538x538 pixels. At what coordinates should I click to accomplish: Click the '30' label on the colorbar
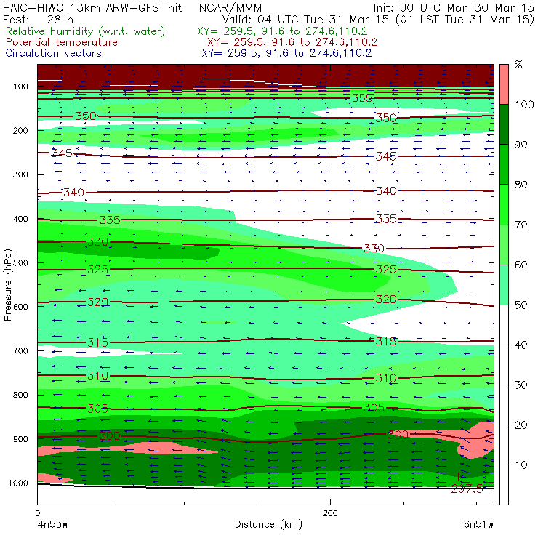[x=521, y=385]
